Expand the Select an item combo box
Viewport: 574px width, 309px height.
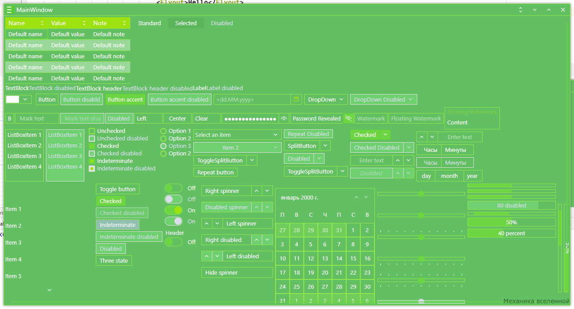click(x=238, y=135)
